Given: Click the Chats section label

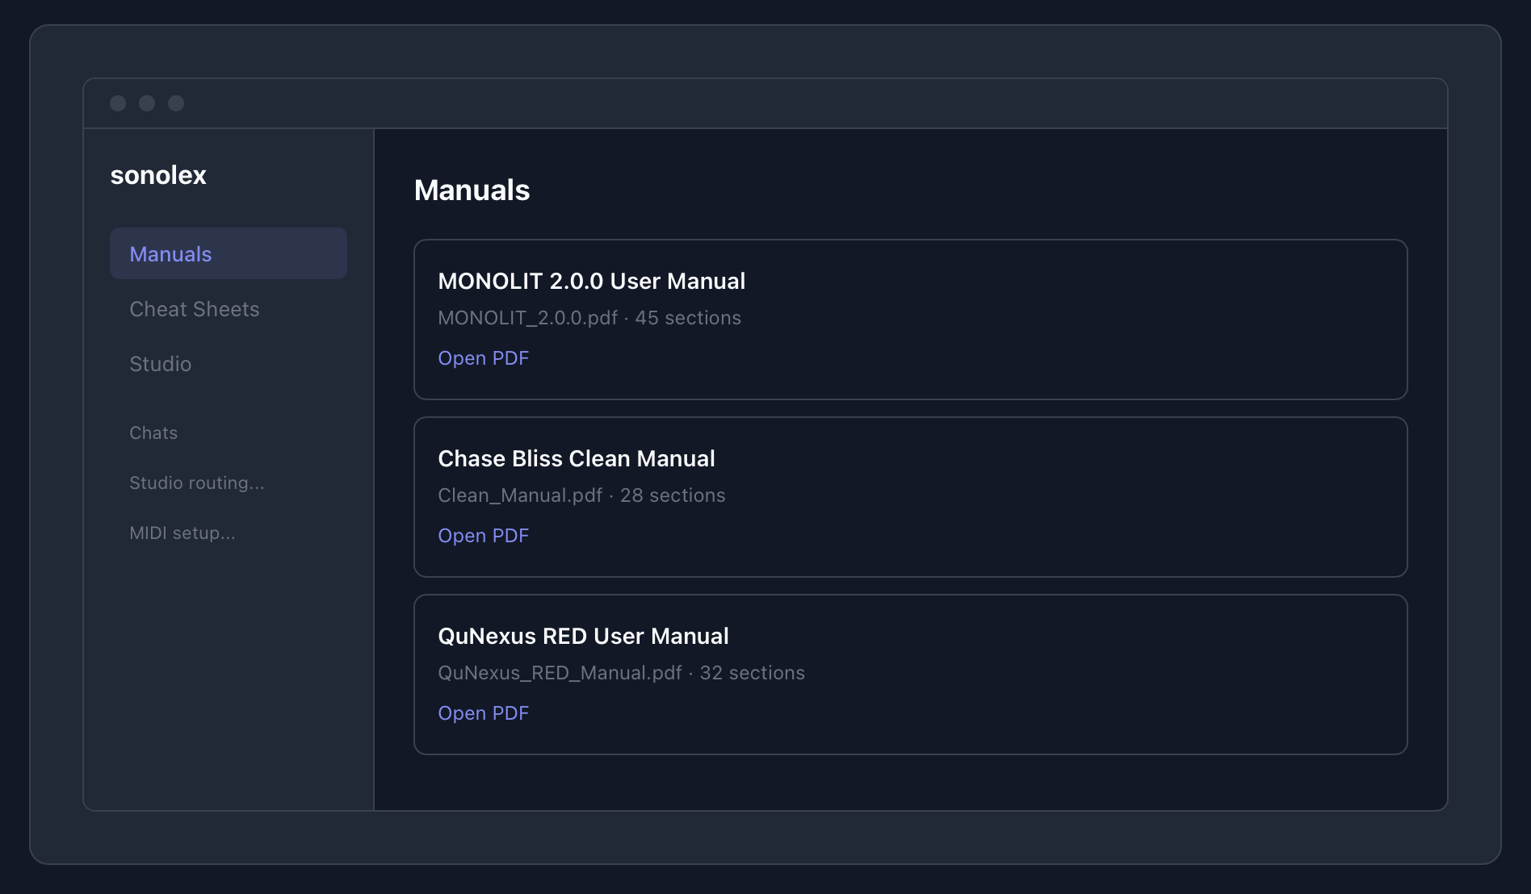Looking at the screenshot, I should [x=153, y=432].
